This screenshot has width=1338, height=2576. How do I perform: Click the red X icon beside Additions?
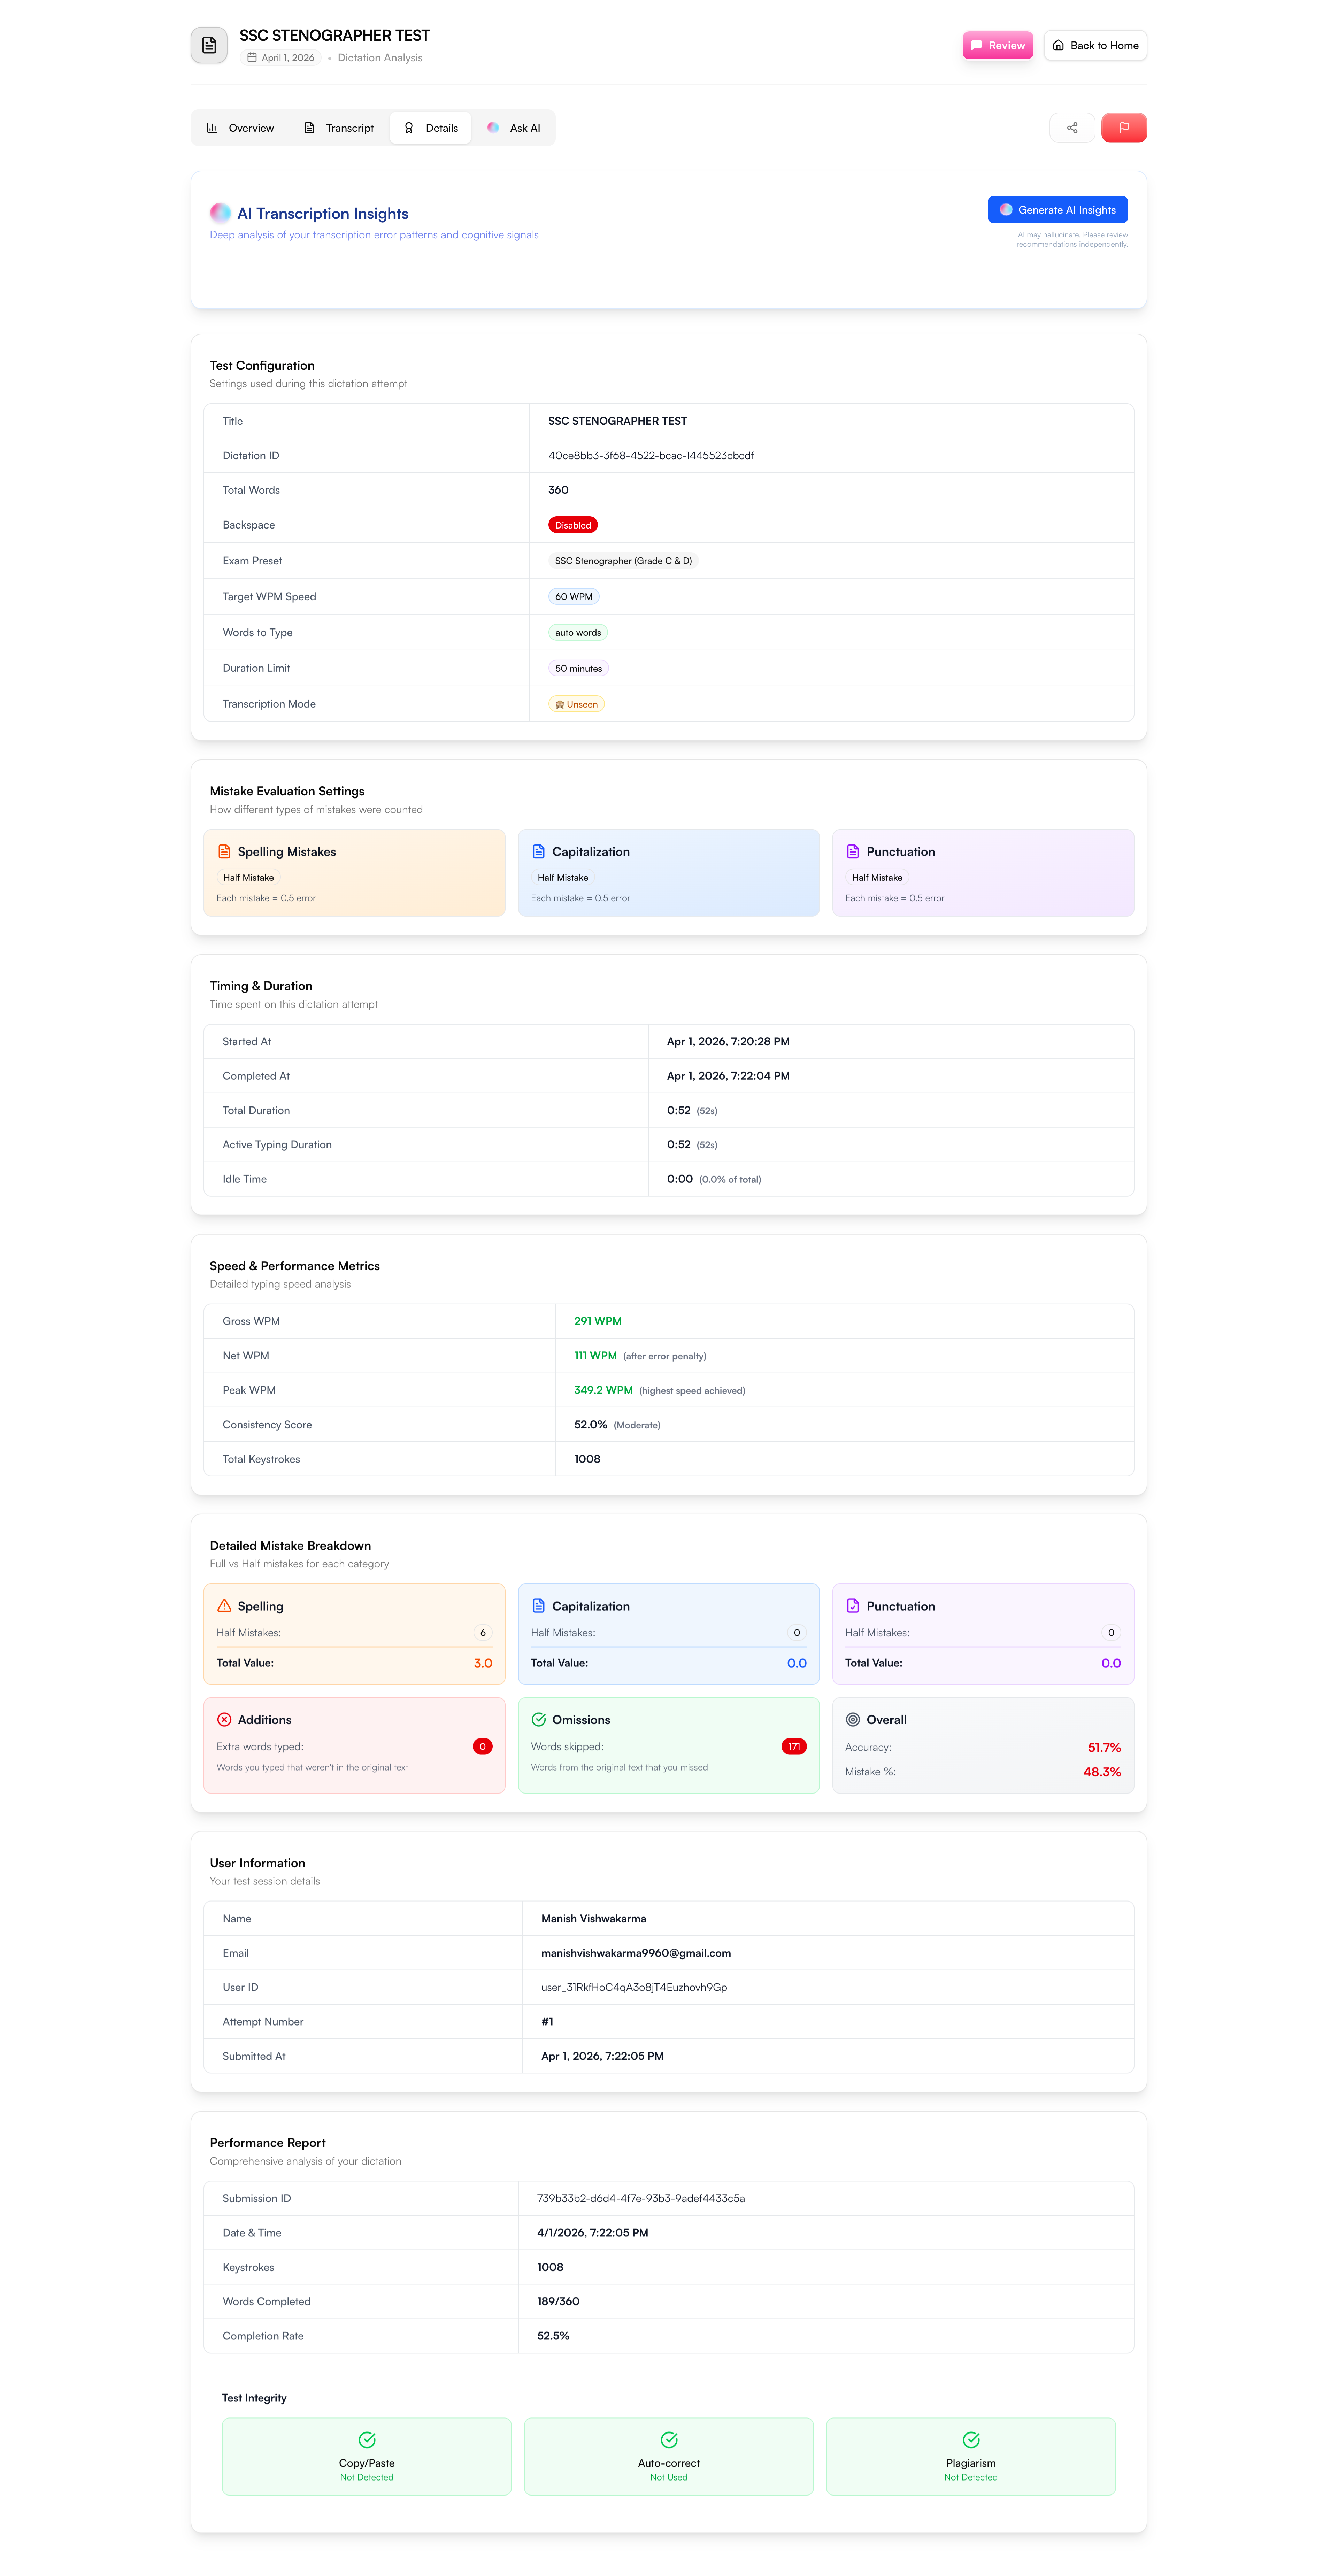pyautogui.click(x=224, y=1720)
